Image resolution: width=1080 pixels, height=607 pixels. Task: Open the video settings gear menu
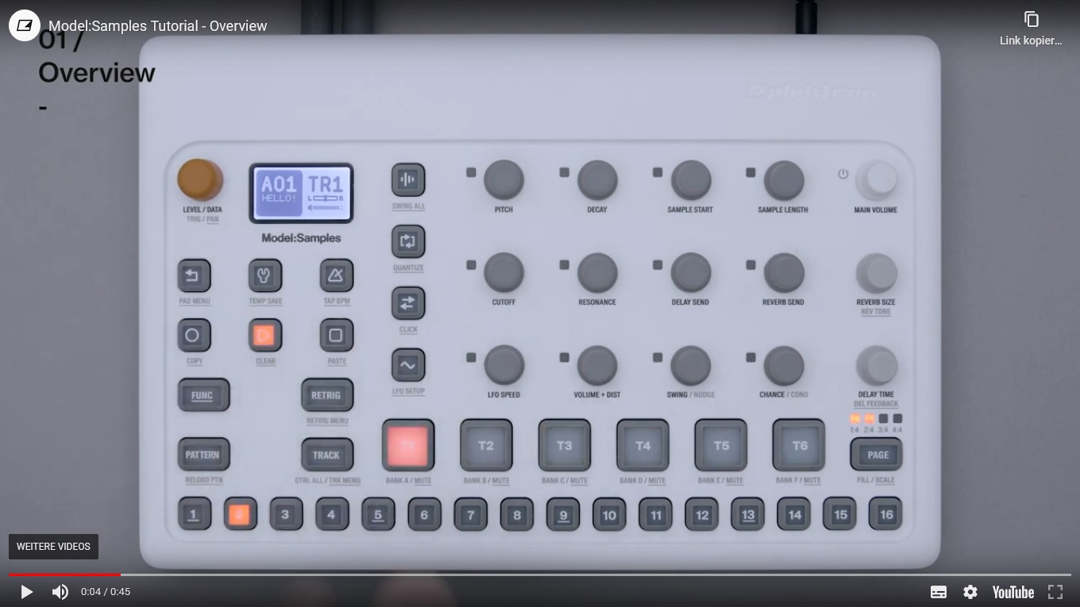point(970,592)
